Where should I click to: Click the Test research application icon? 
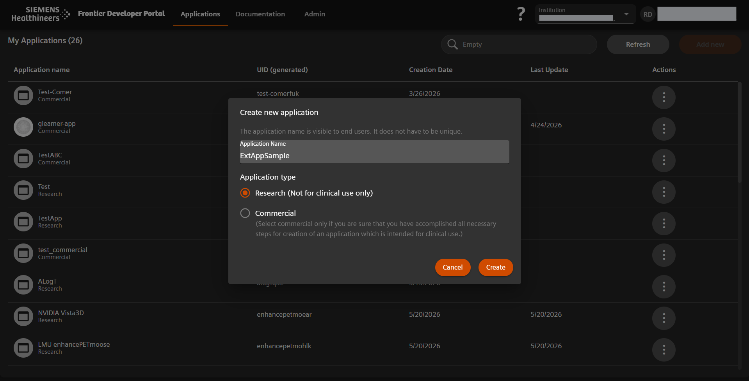23,190
